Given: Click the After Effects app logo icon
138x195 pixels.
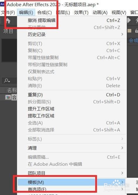Looking at the screenshot, I should 2,4.
